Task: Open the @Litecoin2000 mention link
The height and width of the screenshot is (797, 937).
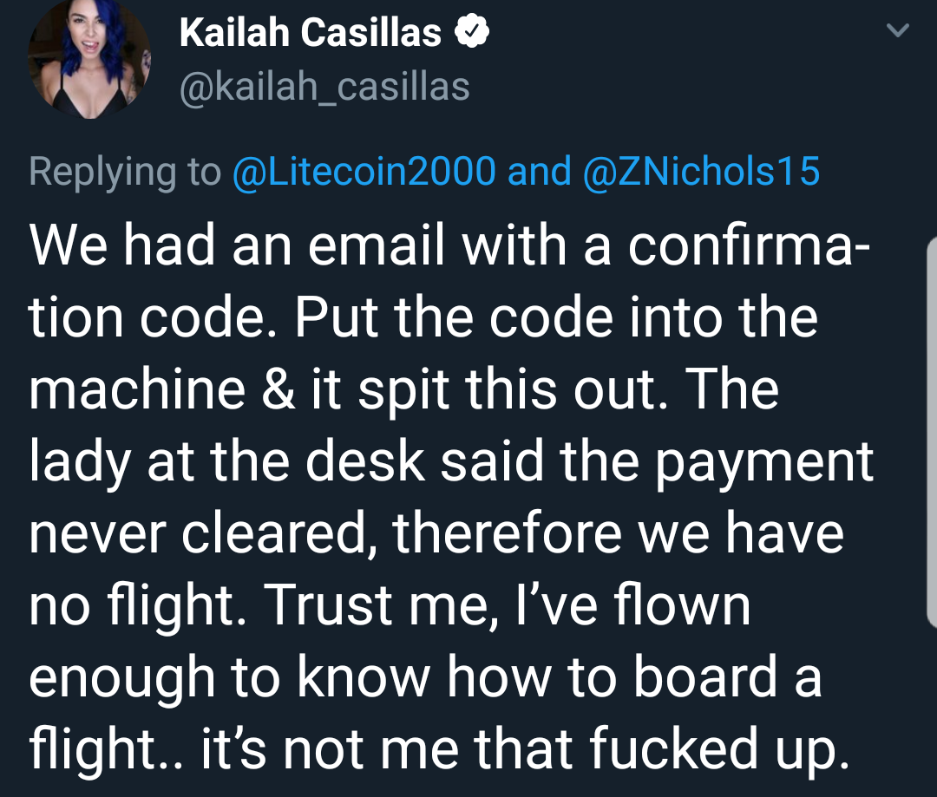Action: point(364,172)
